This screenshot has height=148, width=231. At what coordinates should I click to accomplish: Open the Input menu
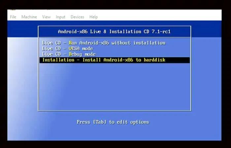pos(60,17)
